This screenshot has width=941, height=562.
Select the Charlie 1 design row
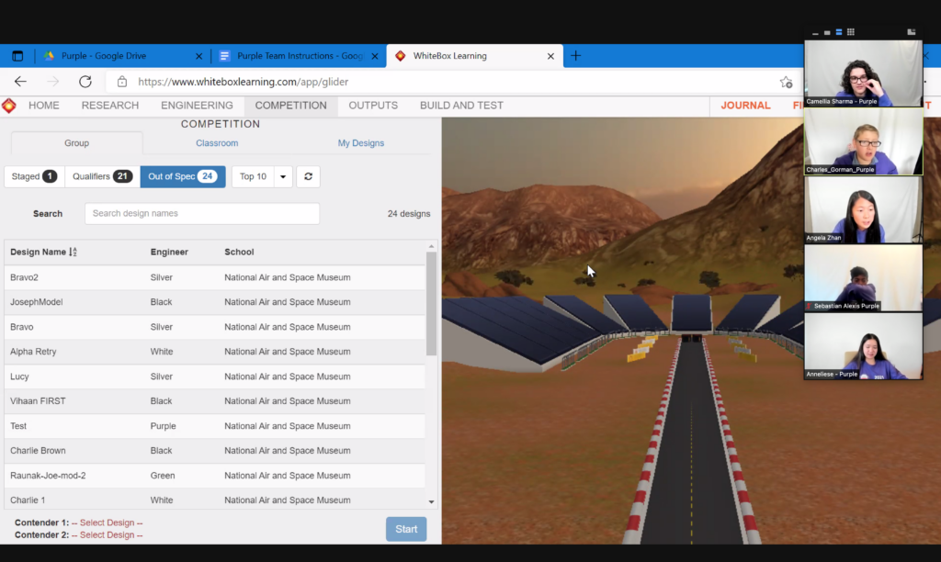[215, 499]
